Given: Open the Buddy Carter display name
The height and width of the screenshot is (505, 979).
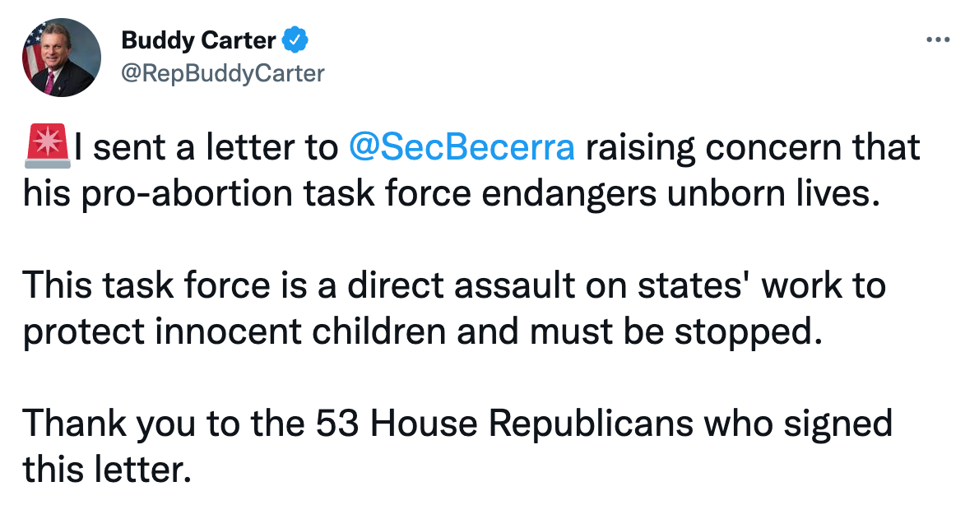Looking at the screenshot, I should [200, 39].
